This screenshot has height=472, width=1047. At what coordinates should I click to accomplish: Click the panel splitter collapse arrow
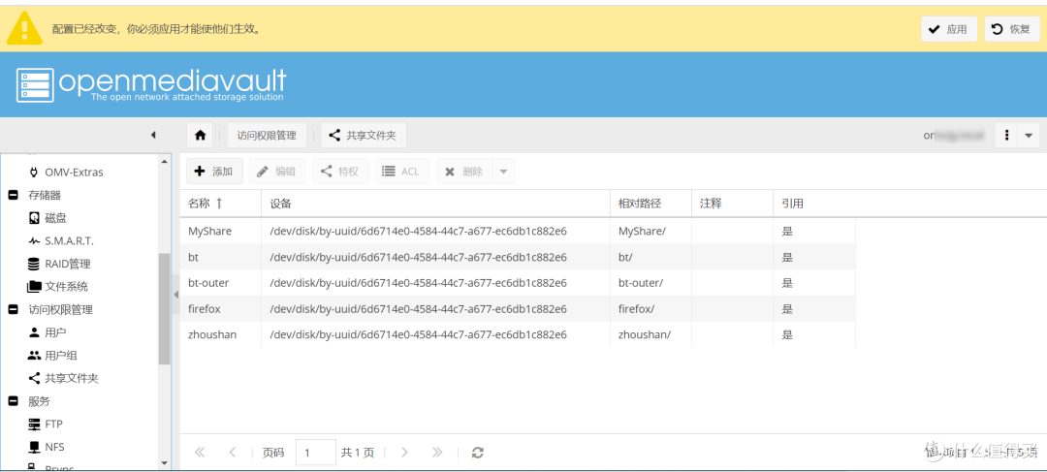[176, 295]
